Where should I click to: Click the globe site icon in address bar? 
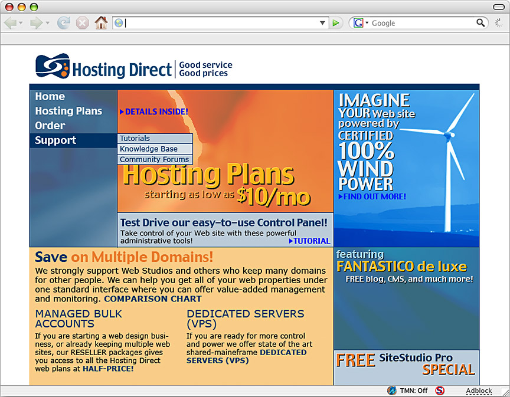point(119,23)
